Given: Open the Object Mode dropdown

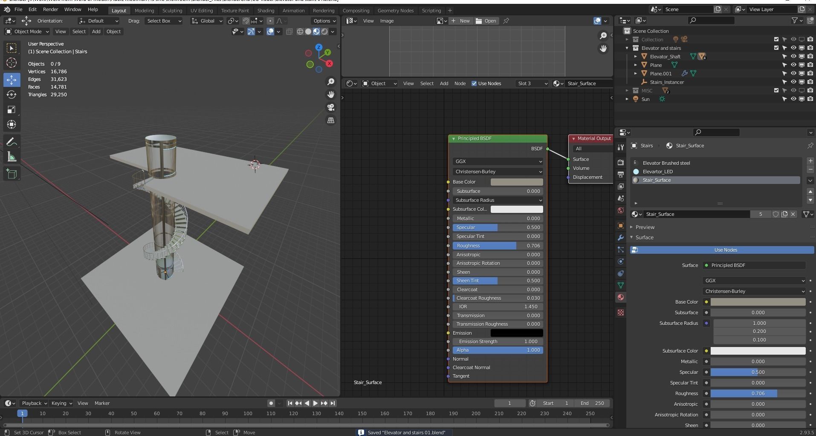Looking at the screenshot, I should pyautogui.click(x=27, y=32).
